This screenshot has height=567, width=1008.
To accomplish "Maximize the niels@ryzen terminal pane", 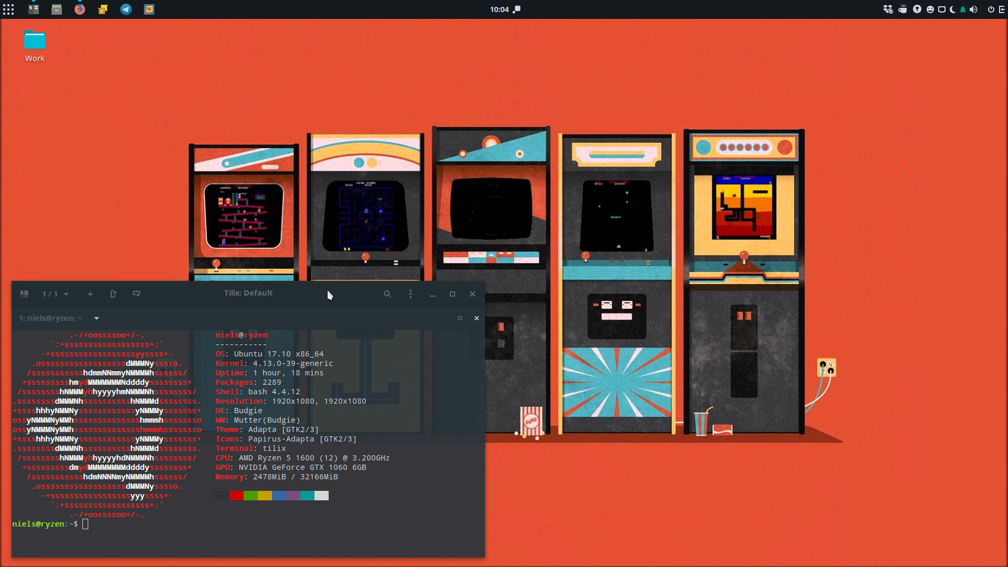I will [460, 318].
